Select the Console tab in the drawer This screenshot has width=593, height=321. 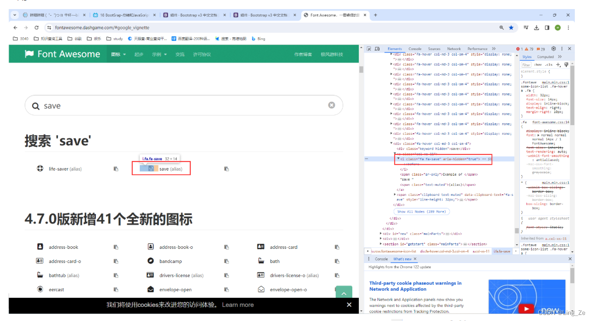click(381, 259)
